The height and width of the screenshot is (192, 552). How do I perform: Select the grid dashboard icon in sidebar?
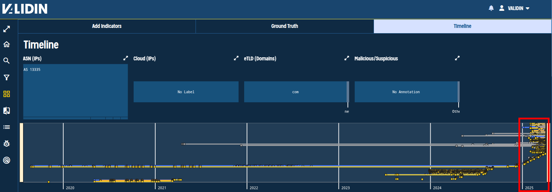tap(7, 94)
